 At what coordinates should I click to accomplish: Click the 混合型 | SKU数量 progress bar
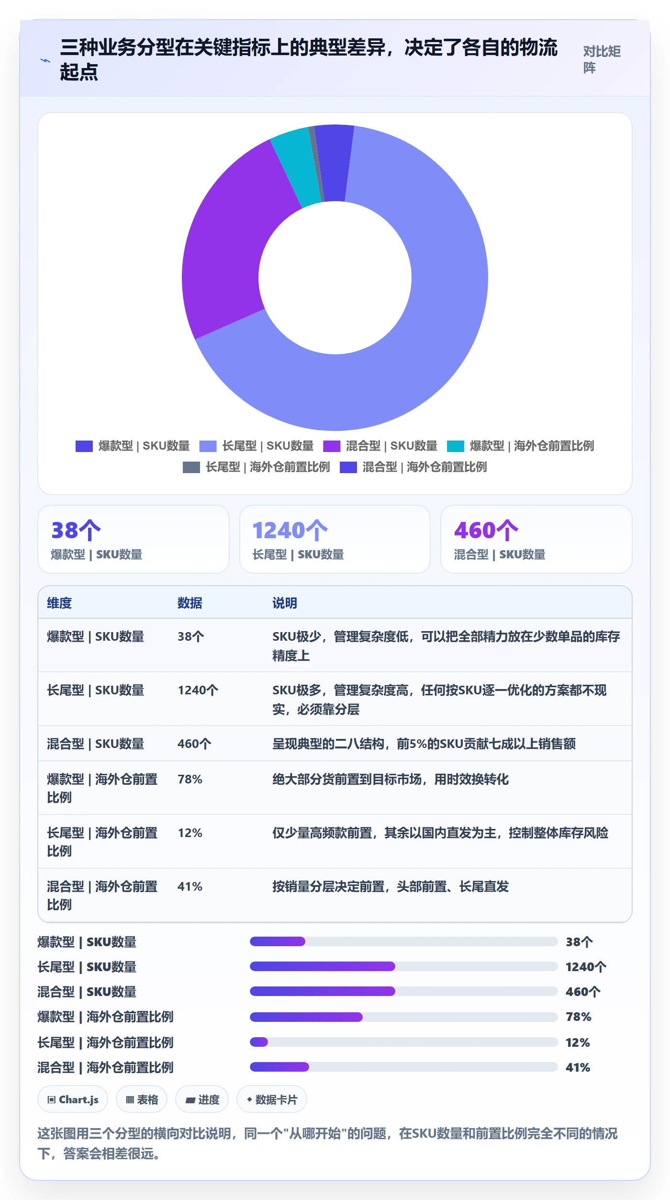coord(404,991)
